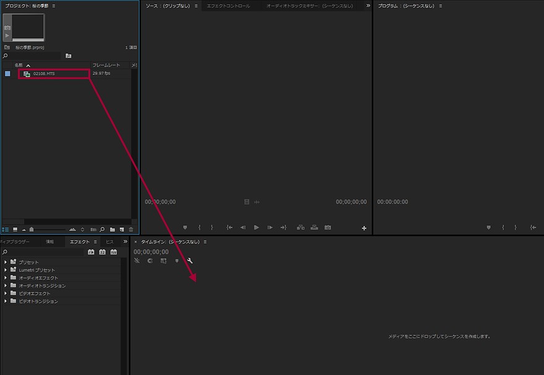Mark In point in Program monitor
544x375 pixels.
[x=503, y=228]
